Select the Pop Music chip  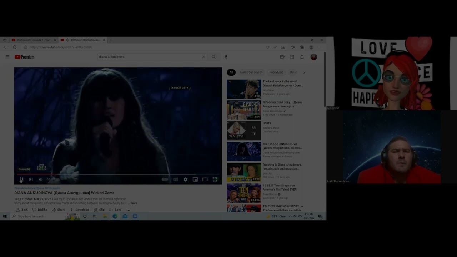pos(276,72)
